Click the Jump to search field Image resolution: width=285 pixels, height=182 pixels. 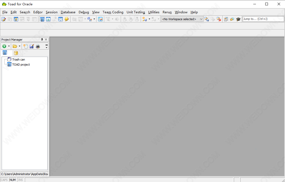tap(263, 19)
